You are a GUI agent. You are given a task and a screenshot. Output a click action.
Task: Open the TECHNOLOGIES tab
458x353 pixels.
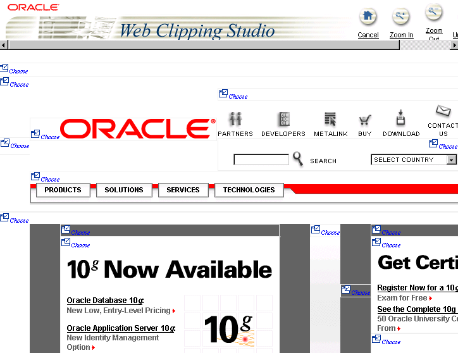pos(249,190)
